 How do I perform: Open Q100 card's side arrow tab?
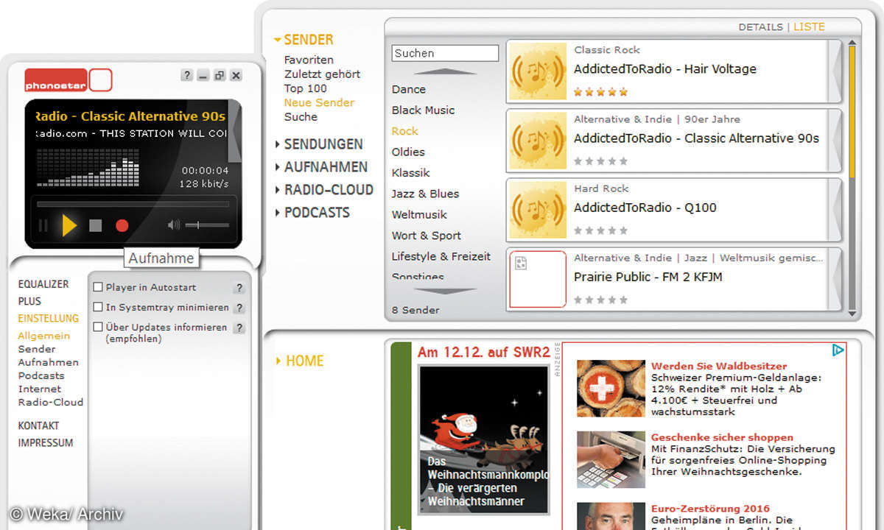point(835,209)
